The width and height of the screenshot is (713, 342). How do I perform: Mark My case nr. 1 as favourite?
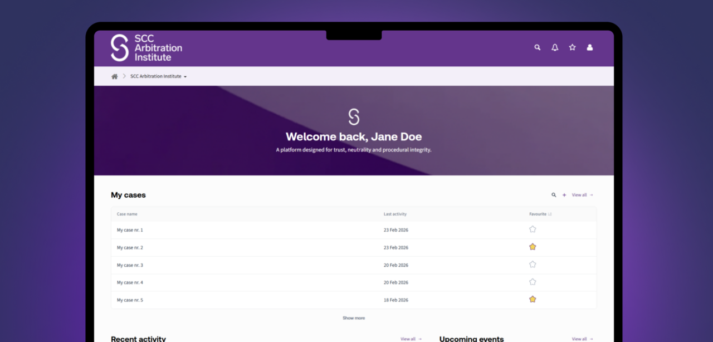point(533,229)
